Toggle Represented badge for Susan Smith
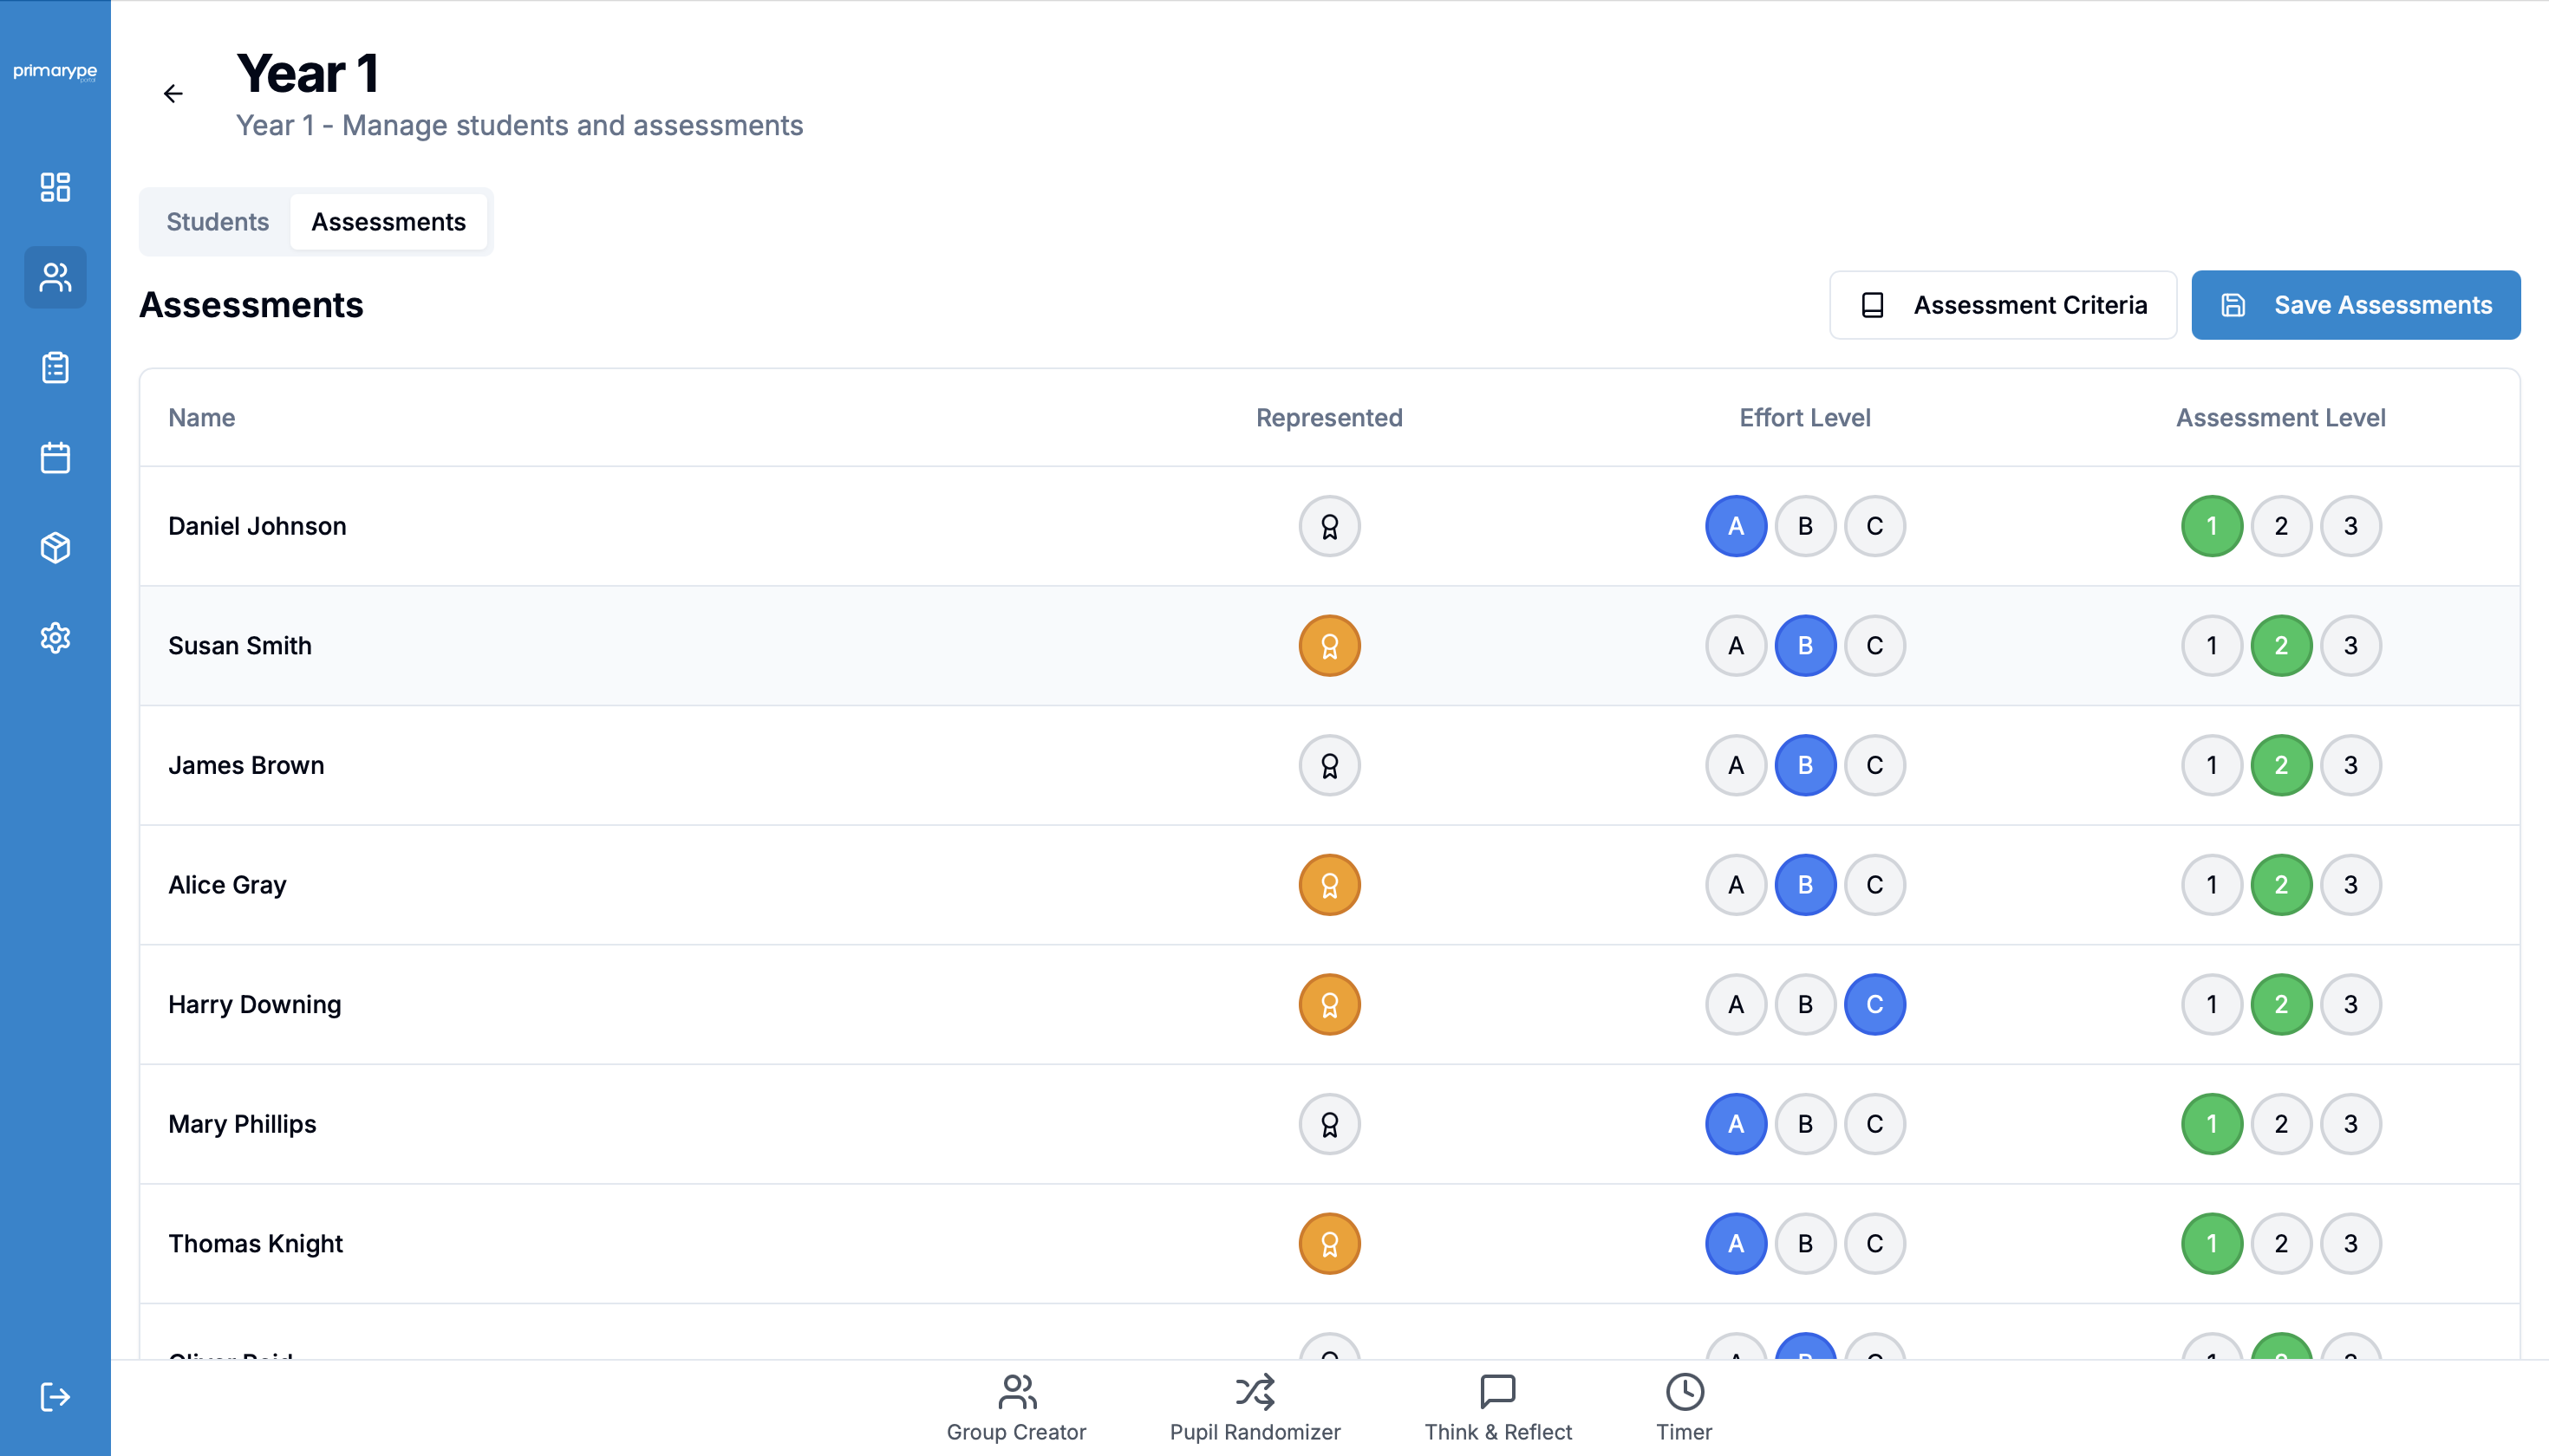Screen dimensions: 2549x1456 click(1328, 645)
